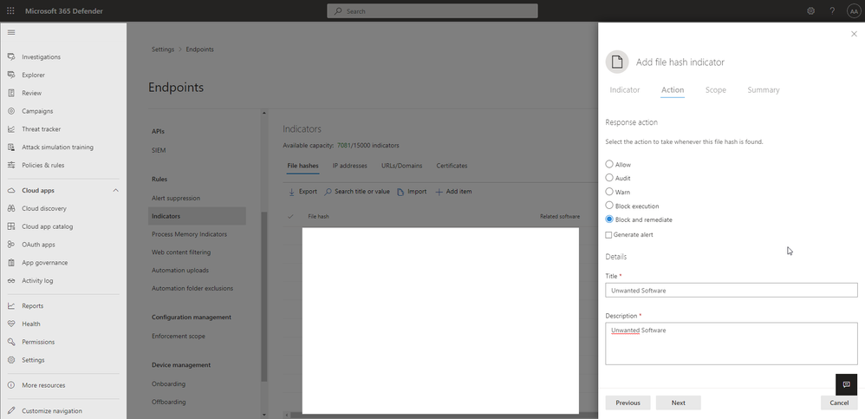Open the Certificates tab
The height and width of the screenshot is (419, 865).
[x=452, y=166]
